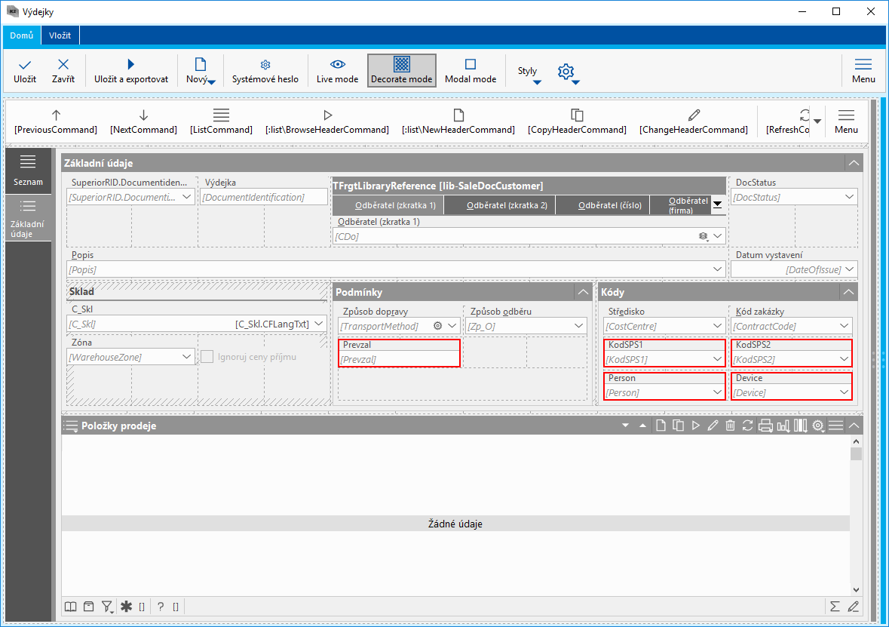Expand the DocStatus dropdown
The image size is (889, 627).
pyautogui.click(x=850, y=197)
